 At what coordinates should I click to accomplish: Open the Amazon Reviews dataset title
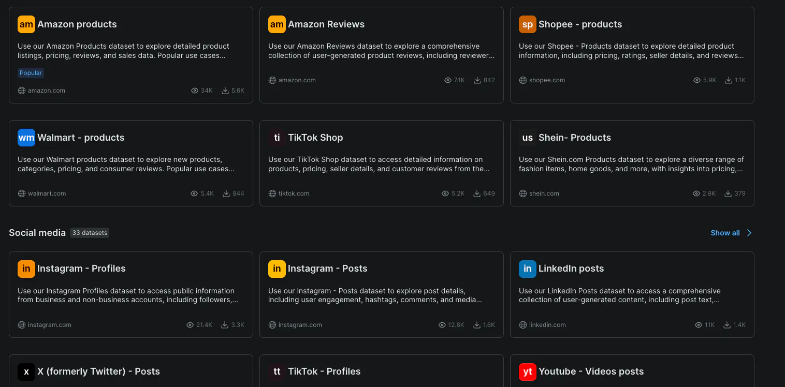(x=326, y=24)
